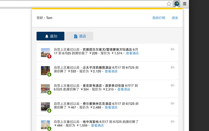Click 查看酒店 for 地中海客栈
The image size is (209, 131).
coord(97,125)
